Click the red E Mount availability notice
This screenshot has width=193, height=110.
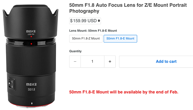point(124,92)
